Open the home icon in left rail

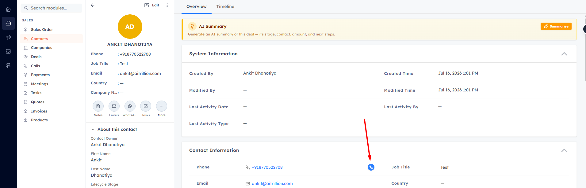[x=8, y=9]
